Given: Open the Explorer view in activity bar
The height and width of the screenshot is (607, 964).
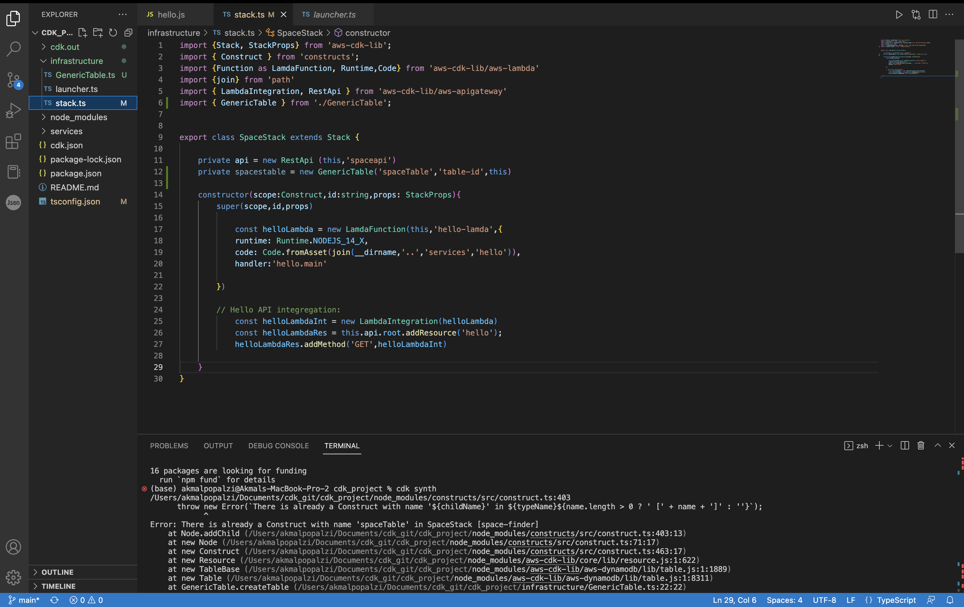Looking at the screenshot, I should pyautogui.click(x=14, y=18).
